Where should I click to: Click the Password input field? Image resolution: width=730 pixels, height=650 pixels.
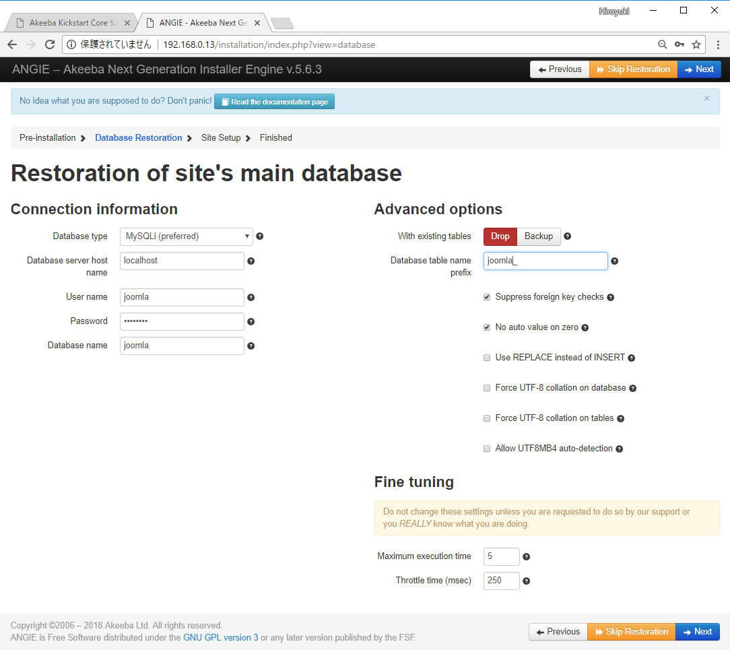[x=182, y=321]
